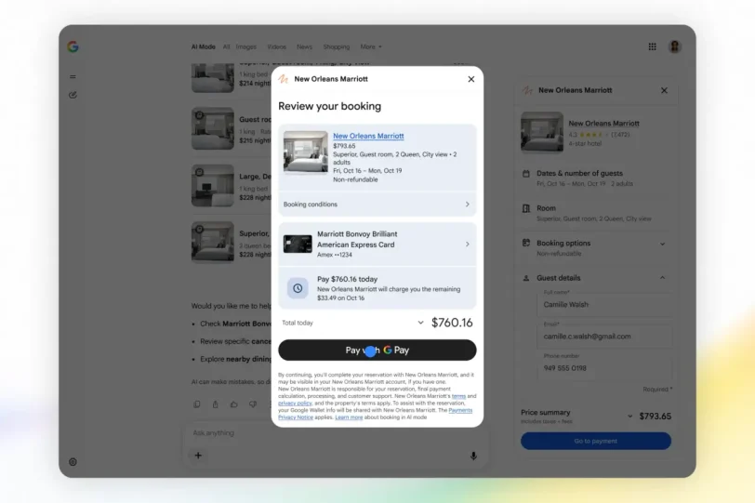
Task: Click the Phone number field
Action: click(x=603, y=368)
